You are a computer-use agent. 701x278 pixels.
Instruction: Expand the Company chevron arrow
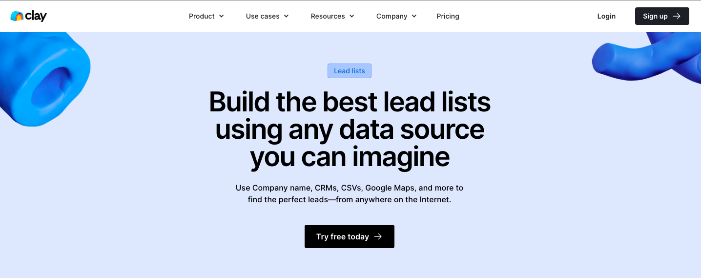coord(414,16)
